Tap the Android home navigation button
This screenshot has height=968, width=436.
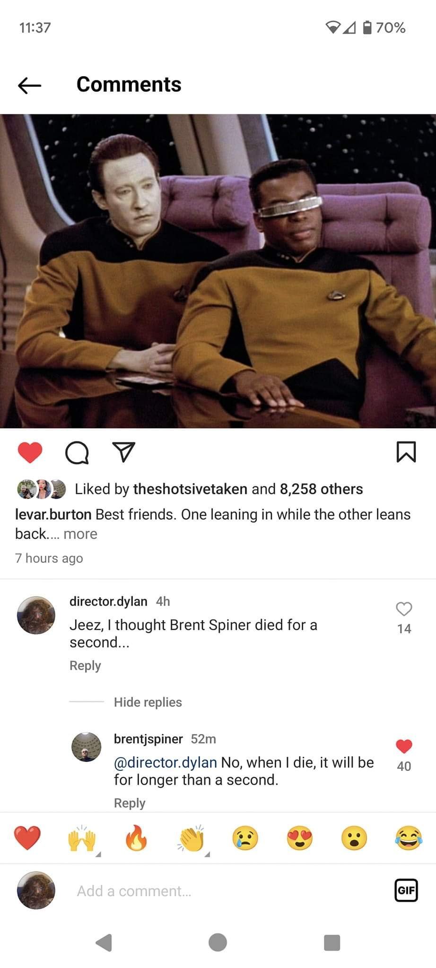coord(218,942)
